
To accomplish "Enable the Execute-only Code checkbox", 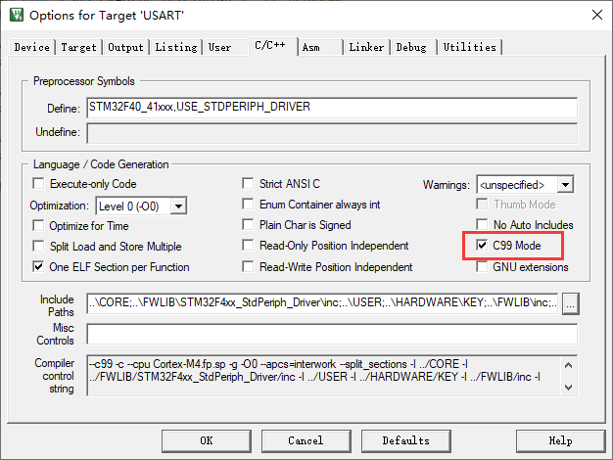I will coord(40,184).
